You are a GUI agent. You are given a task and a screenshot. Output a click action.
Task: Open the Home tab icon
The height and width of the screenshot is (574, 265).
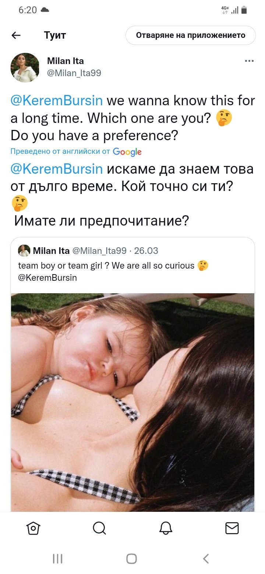coord(33,528)
